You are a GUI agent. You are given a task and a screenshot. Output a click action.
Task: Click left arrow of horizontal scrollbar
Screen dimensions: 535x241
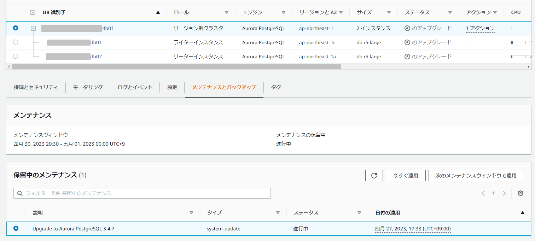8,66
